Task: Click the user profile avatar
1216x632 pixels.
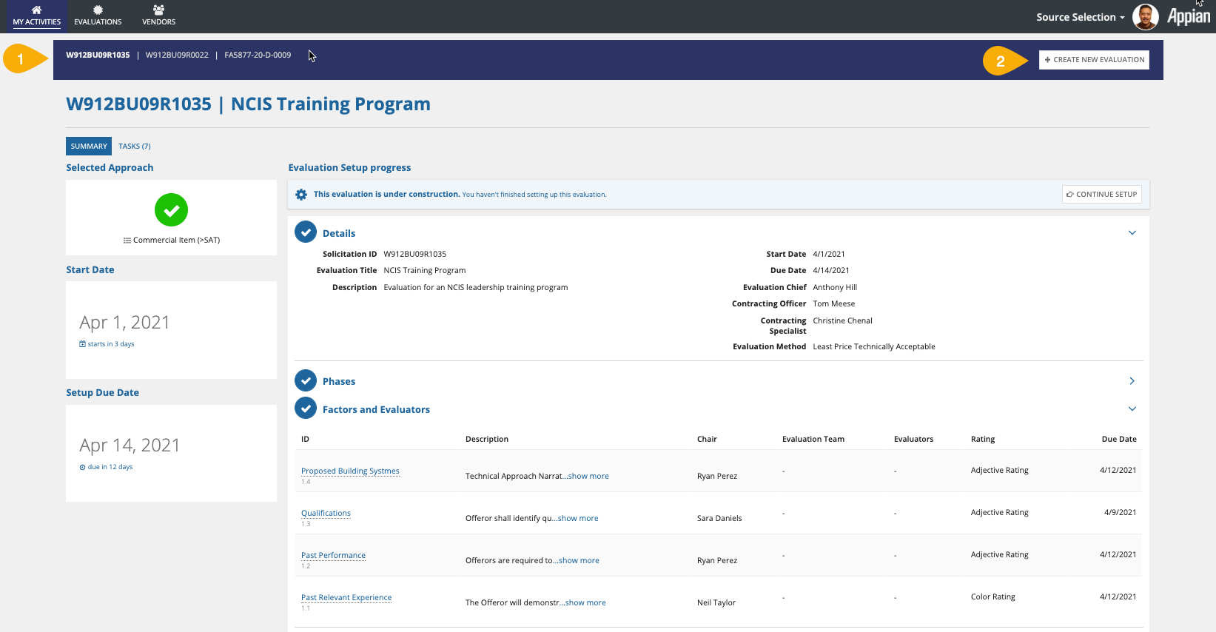Action: click(1145, 16)
